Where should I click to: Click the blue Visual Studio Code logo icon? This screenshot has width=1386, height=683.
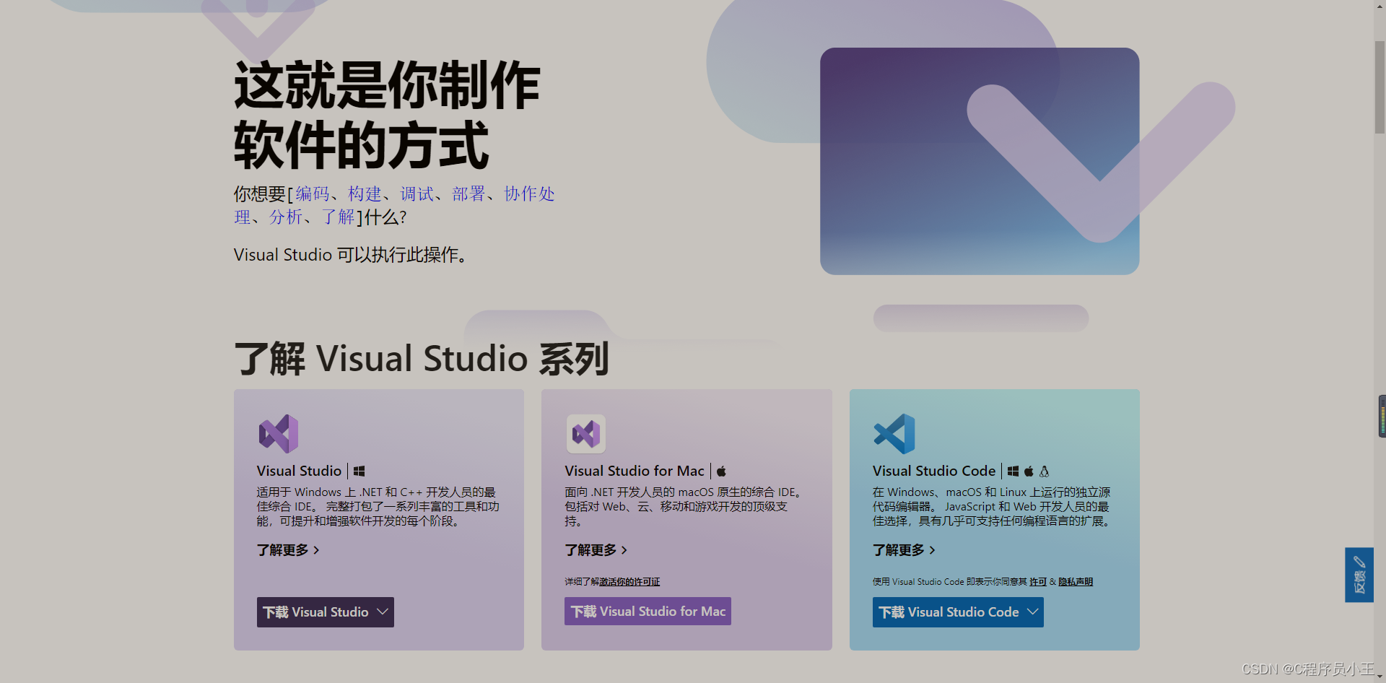pyautogui.click(x=894, y=434)
